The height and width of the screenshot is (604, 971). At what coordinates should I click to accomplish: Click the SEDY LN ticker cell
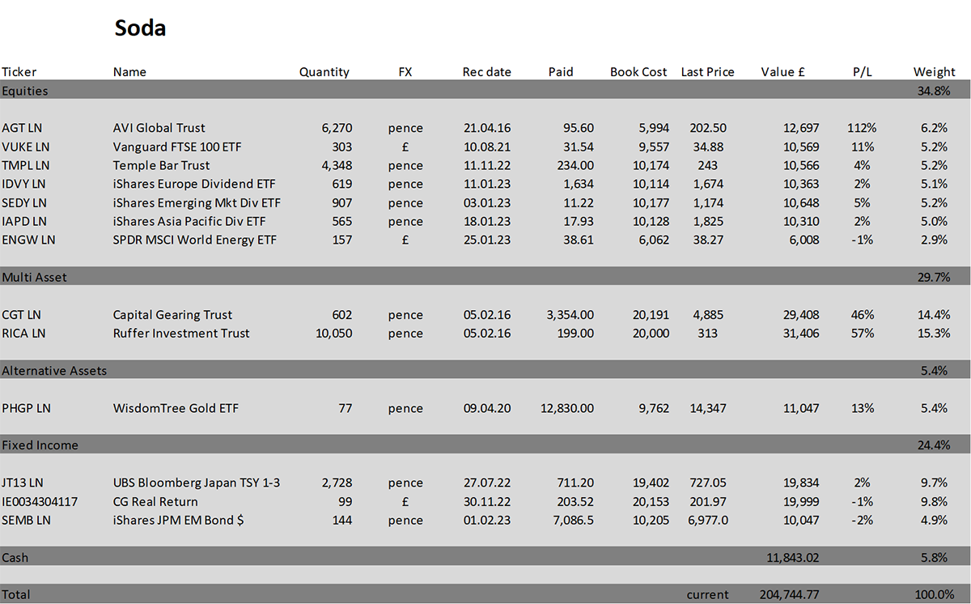tap(24, 202)
